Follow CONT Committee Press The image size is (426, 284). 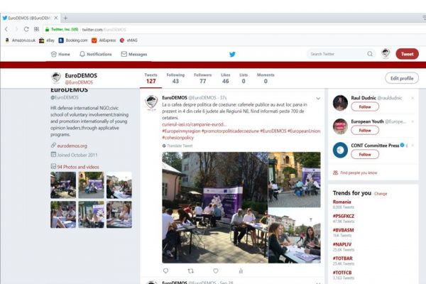pos(365,154)
